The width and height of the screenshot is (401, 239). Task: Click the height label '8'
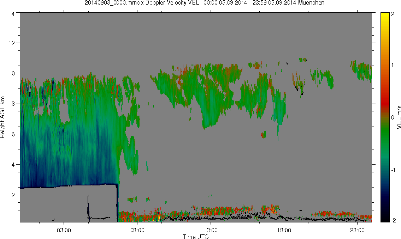click(13, 104)
